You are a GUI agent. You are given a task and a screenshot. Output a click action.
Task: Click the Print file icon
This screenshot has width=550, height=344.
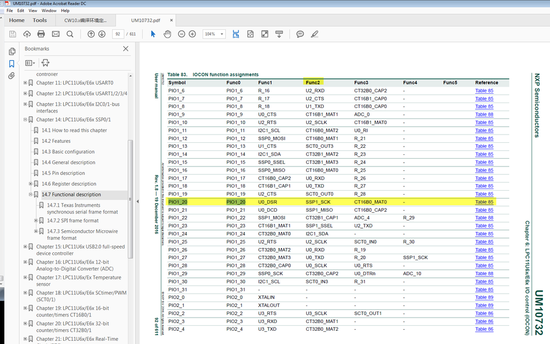41,34
